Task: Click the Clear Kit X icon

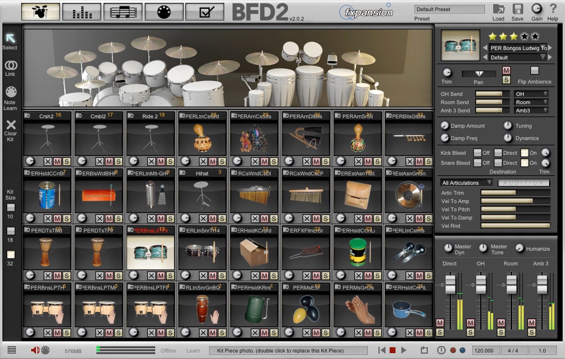Action: [x=11, y=125]
